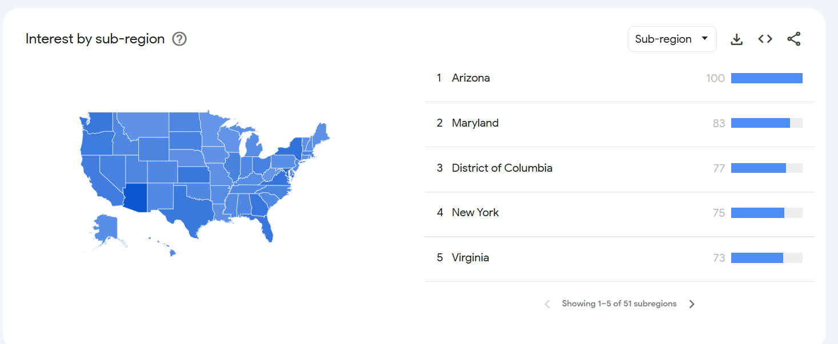Click the Maryland interest bar showing 83
Viewport: 838px width, 344px height.
pos(760,123)
